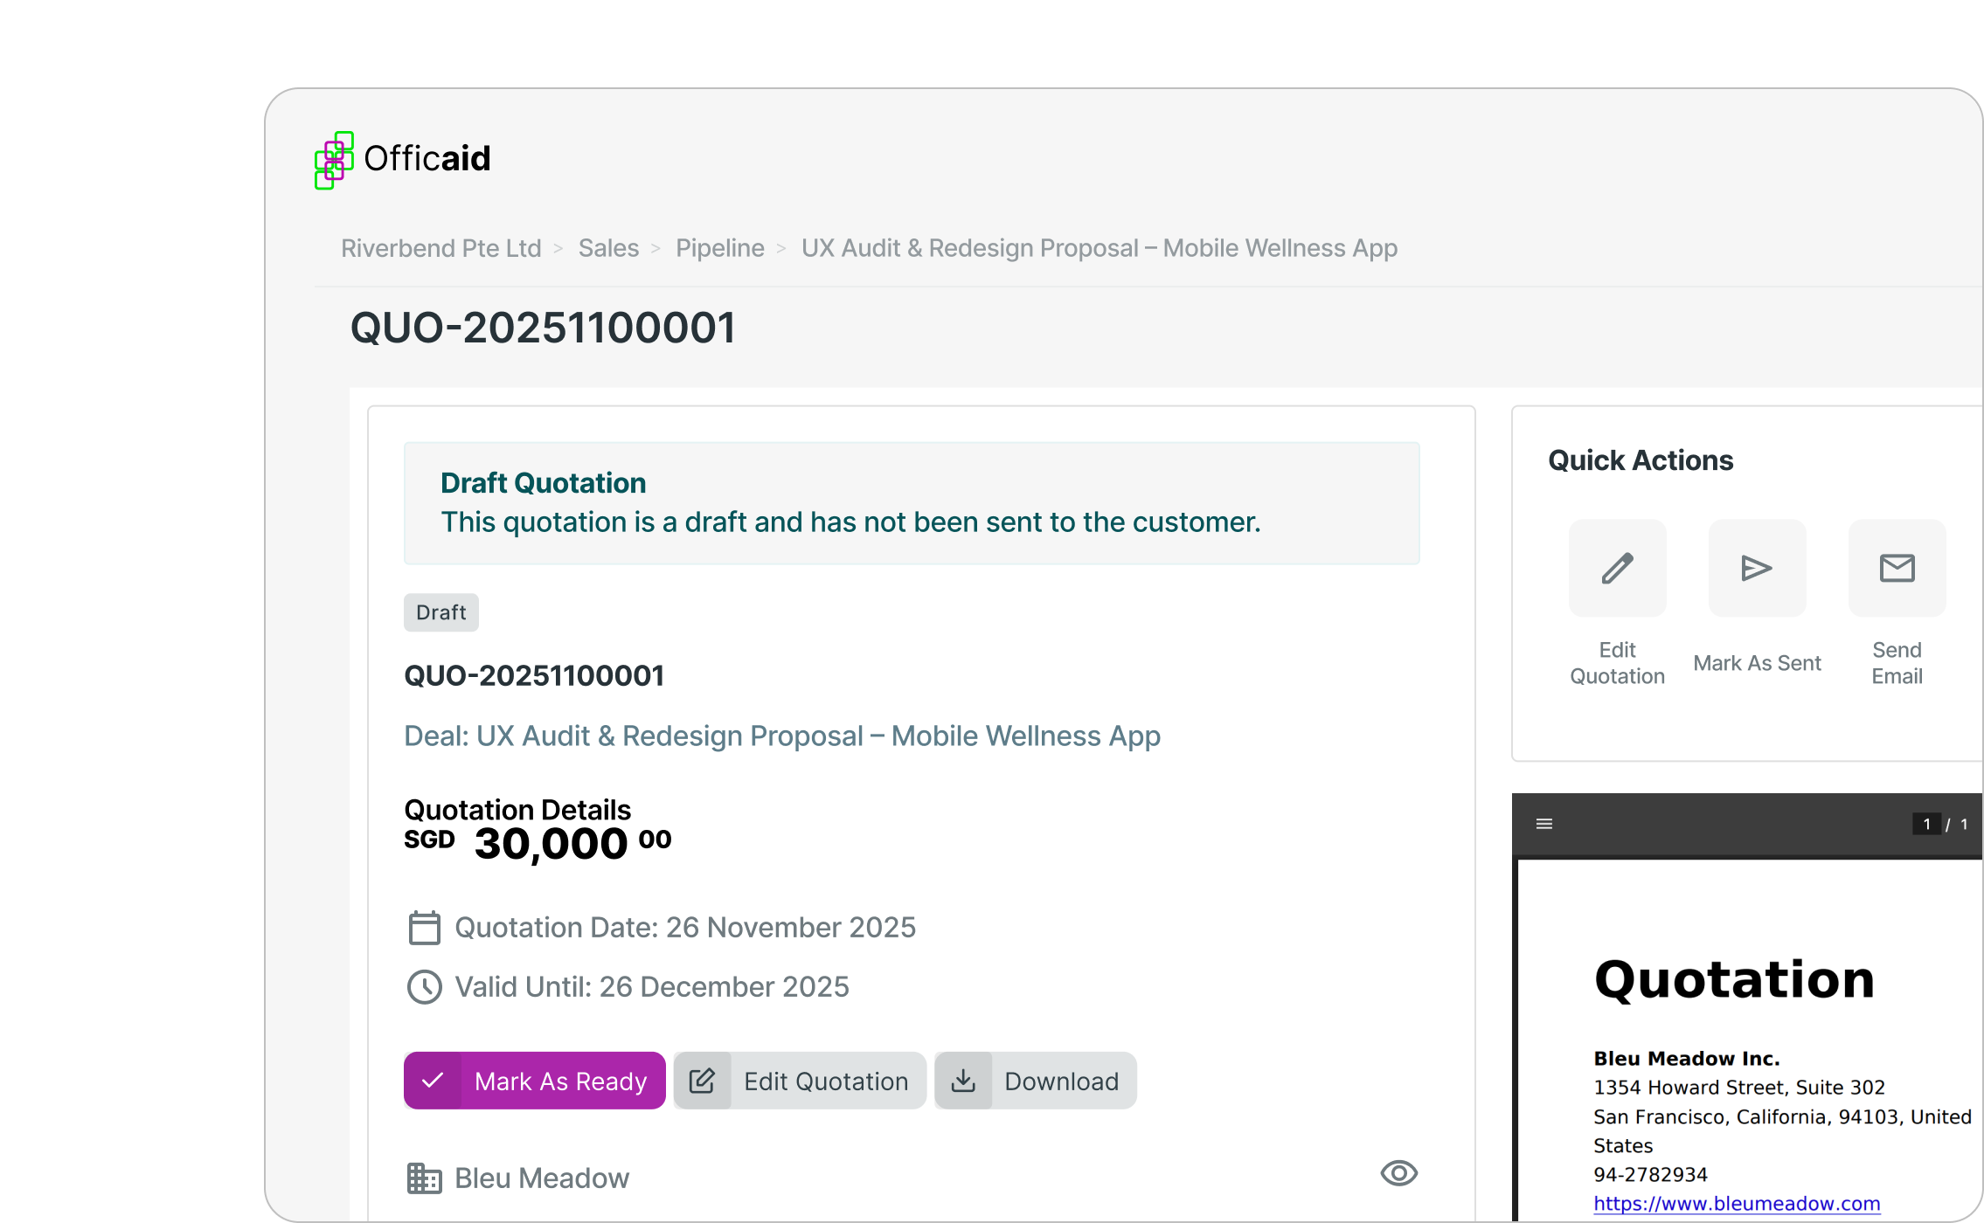Screen dimensions: 1984x1223
Task: Toggle the eye preview icon for Bleu Meadow
Action: [x=1398, y=1174]
